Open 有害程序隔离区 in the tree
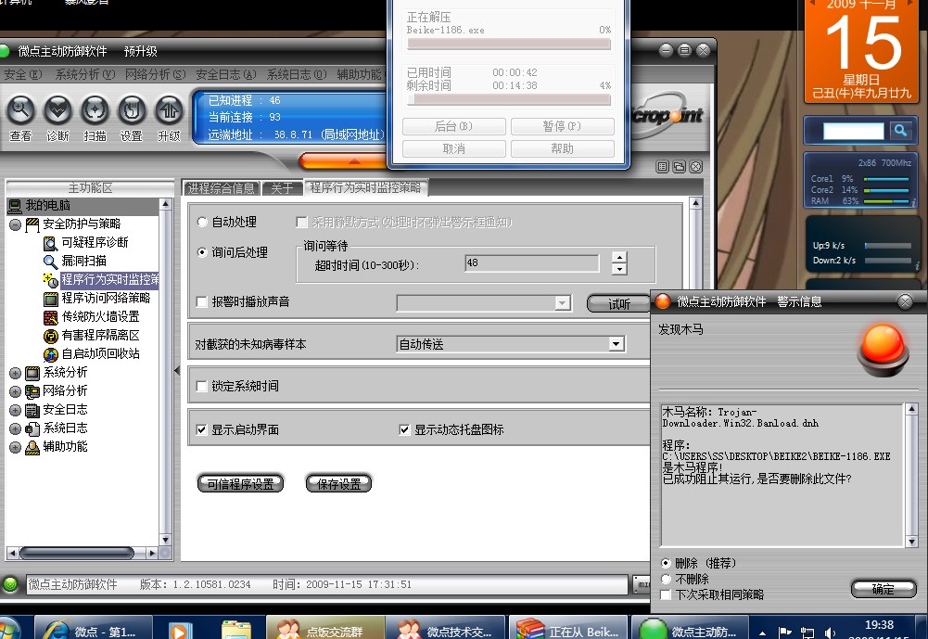Screen dimensions: 928x639 pyautogui.click(x=101, y=335)
